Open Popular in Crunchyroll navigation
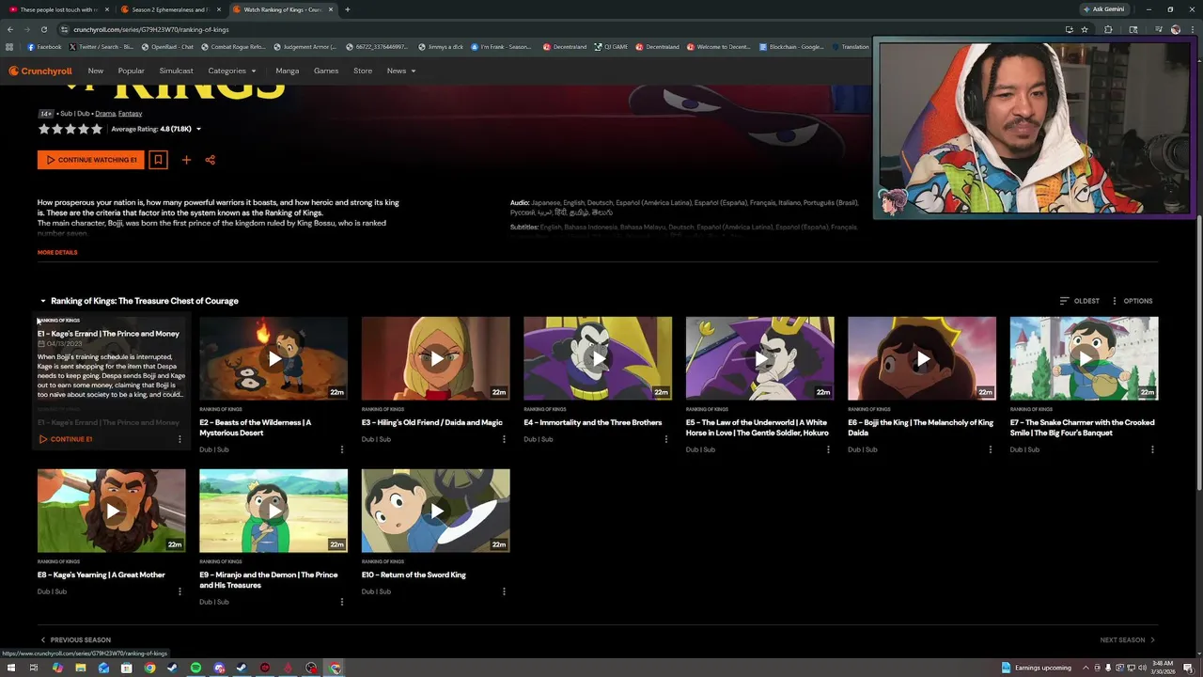This screenshot has width=1203, height=677. 132,71
